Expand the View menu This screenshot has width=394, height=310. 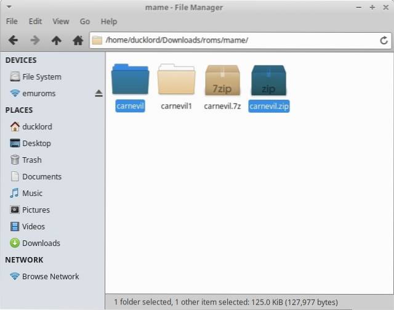(x=60, y=22)
